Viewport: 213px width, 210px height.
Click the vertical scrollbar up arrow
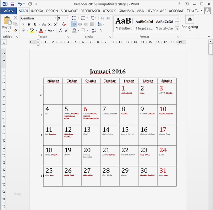(211, 42)
